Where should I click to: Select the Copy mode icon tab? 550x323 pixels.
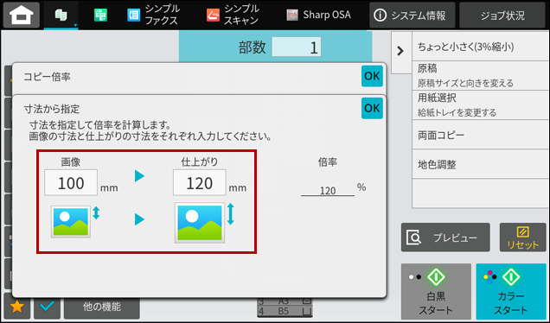pos(61,15)
